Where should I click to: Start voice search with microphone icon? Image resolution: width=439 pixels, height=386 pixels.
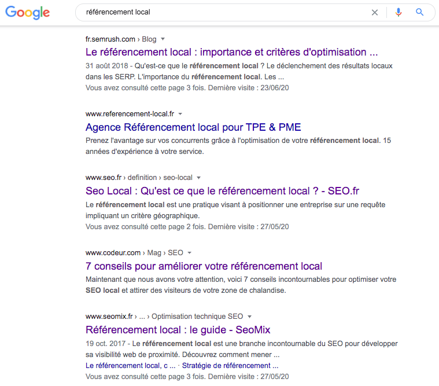(399, 12)
